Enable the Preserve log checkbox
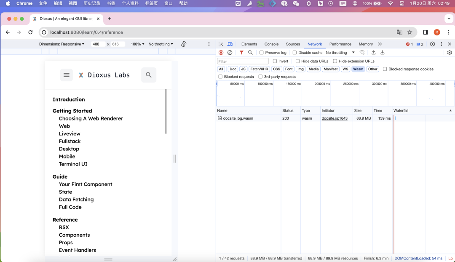 pos(262,53)
